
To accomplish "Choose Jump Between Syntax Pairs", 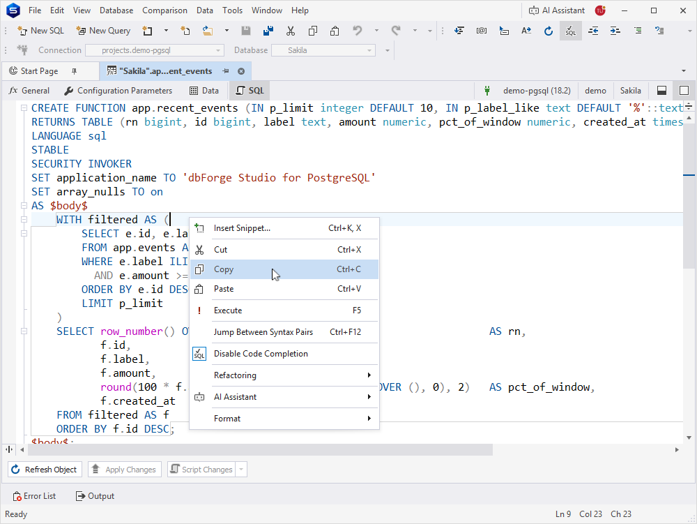I will [284, 332].
